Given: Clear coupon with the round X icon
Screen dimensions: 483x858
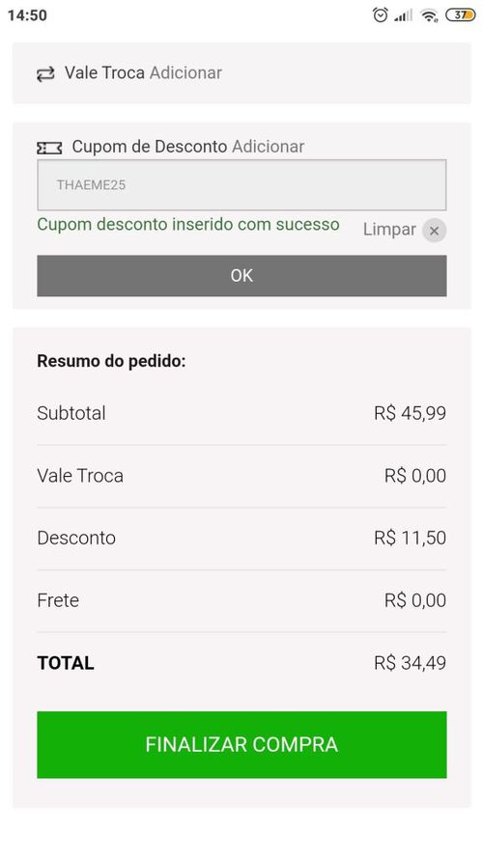Looking at the screenshot, I should pyautogui.click(x=435, y=231).
